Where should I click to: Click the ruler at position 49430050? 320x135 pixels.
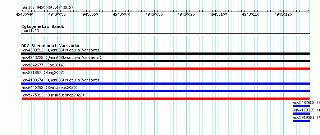coord(57,14)
